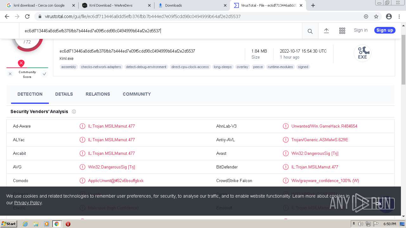
Task: Open the DETECTION tab
Action: point(30,94)
